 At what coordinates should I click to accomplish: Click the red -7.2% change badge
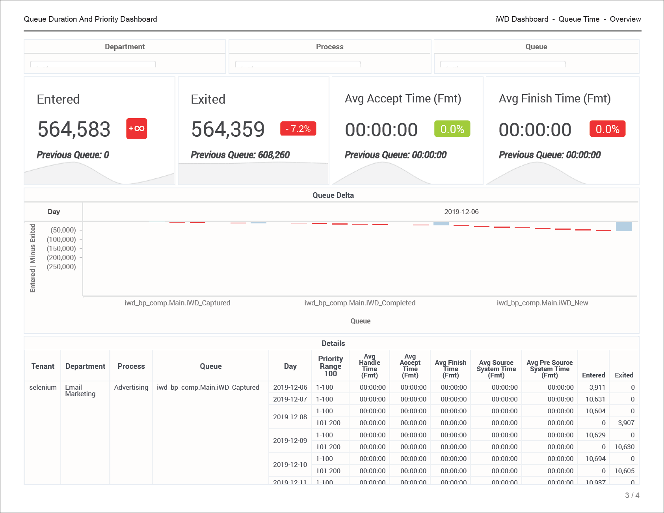pos(298,129)
